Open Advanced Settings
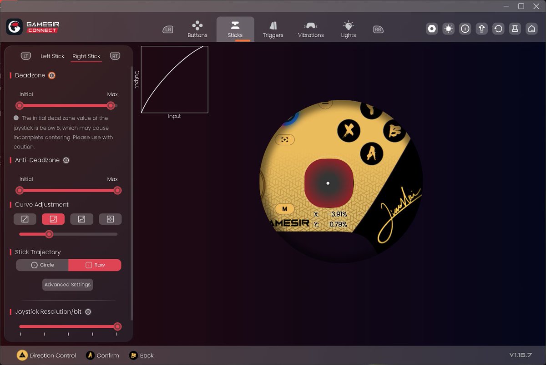The image size is (546, 365). click(x=67, y=285)
